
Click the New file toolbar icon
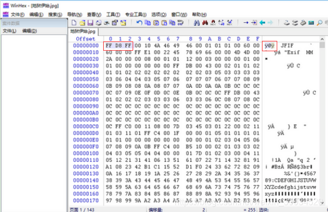click(x=74, y=22)
